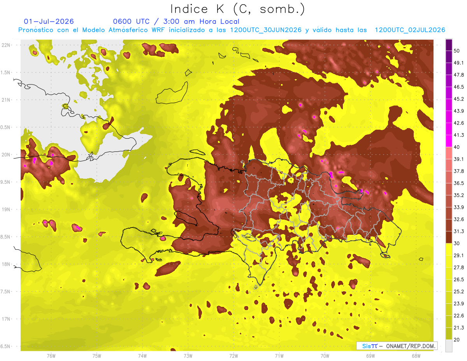Click the '39.1' value on the color scale
The image size is (467, 361).
[x=459, y=159]
